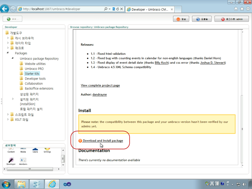Select 생성된 패키지 in the tree
252x189 pixels.
(29, 94)
